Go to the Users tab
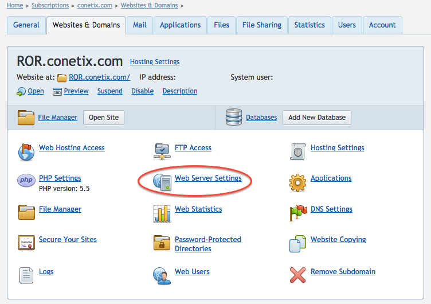The width and height of the screenshot is (431, 304). [347, 25]
